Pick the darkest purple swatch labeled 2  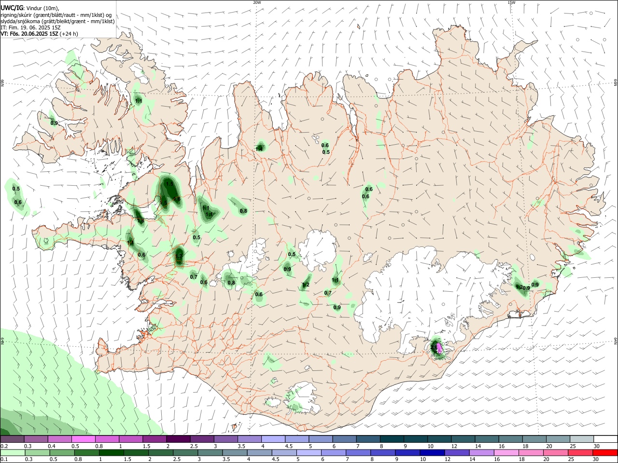click(178, 439)
